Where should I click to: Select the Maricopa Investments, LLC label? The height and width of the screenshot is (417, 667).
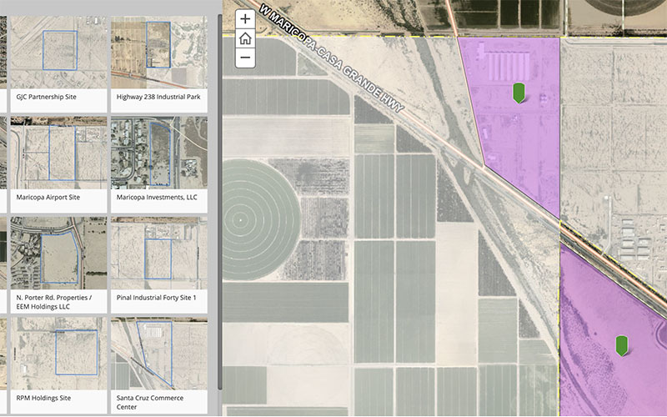pyautogui.click(x=157, y=198)
